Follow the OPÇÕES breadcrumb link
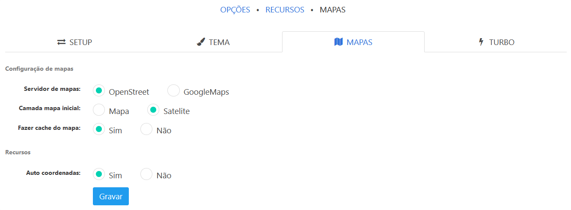This screenshot has width=571, height=210. tap(235, 10)
